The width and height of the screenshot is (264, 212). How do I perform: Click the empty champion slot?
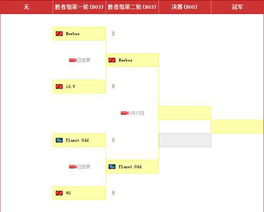(238, 127)
